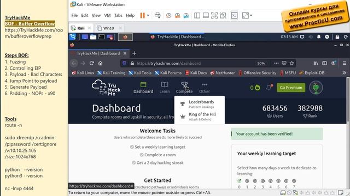Open the user avatar profile menu
This screenshot has width=350, height=196.
316,88
